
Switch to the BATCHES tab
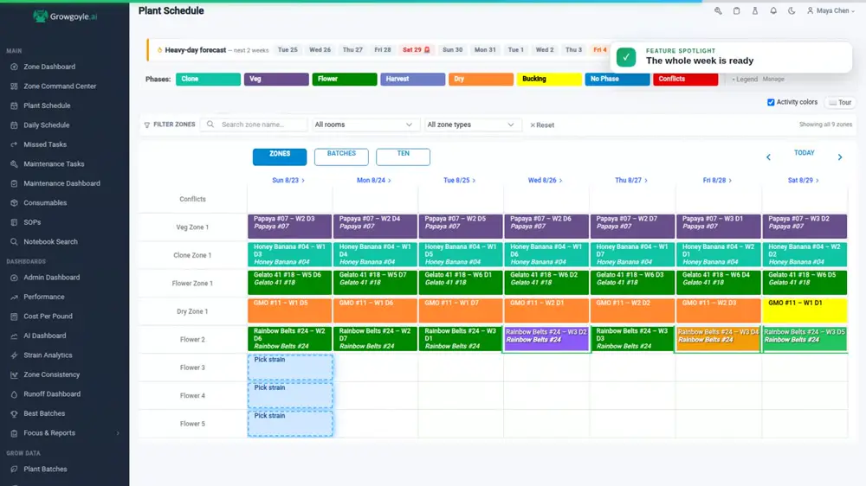point(341,157)
